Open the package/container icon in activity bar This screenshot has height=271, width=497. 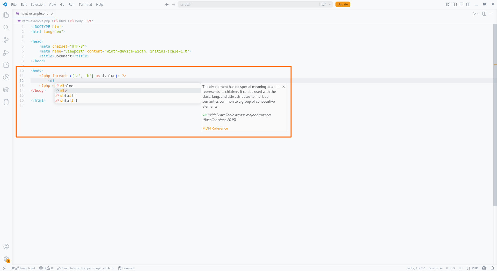click(x=6, y=90)
